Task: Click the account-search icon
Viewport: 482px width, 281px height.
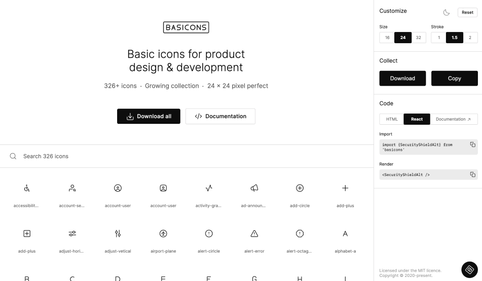Action: pos(72,188)
